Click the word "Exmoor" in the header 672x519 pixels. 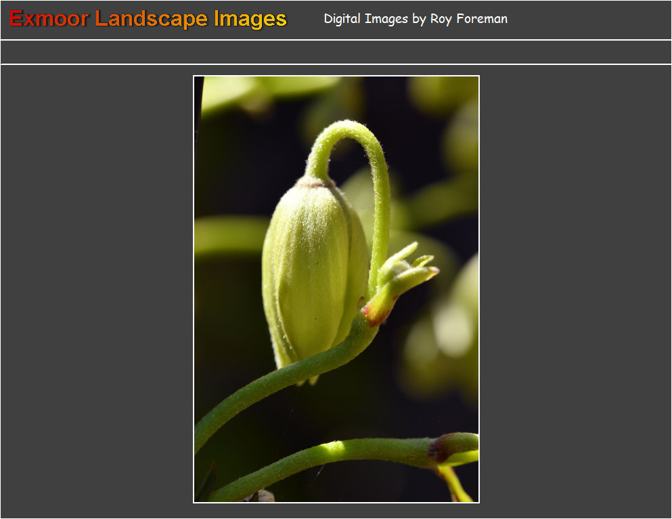click(x=49, y=19)
